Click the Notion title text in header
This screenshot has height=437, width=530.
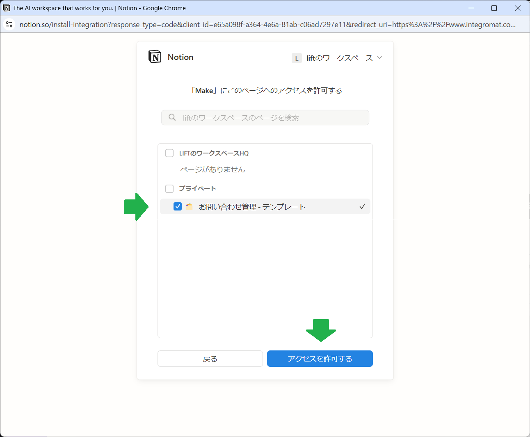click(x=180, y=57)
